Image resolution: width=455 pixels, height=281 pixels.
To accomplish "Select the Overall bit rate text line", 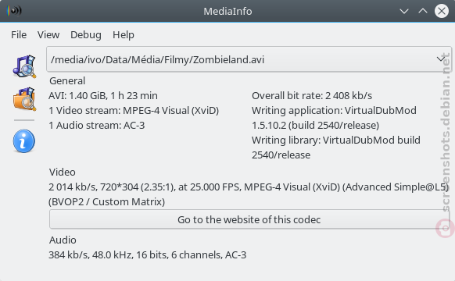I will click(312, 95).
